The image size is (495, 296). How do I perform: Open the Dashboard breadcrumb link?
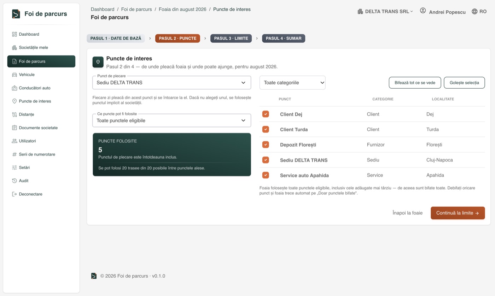(x=103, y=10)
